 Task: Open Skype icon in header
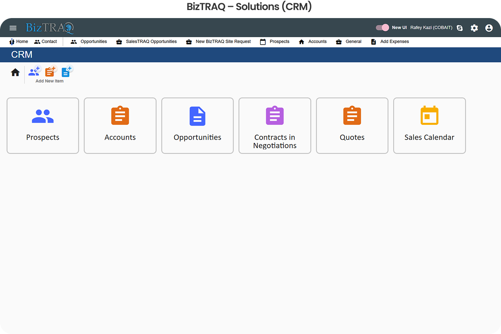460,28
